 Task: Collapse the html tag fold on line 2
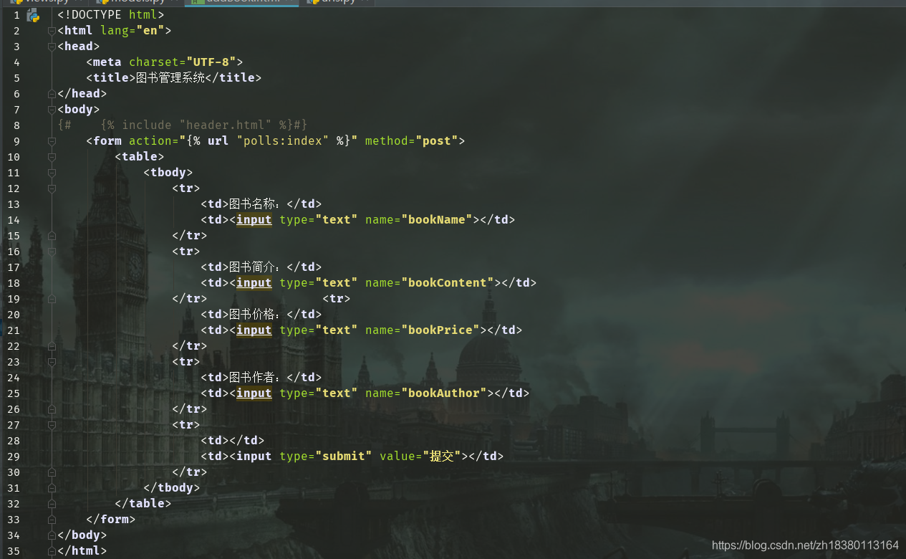tap(52, 31)
